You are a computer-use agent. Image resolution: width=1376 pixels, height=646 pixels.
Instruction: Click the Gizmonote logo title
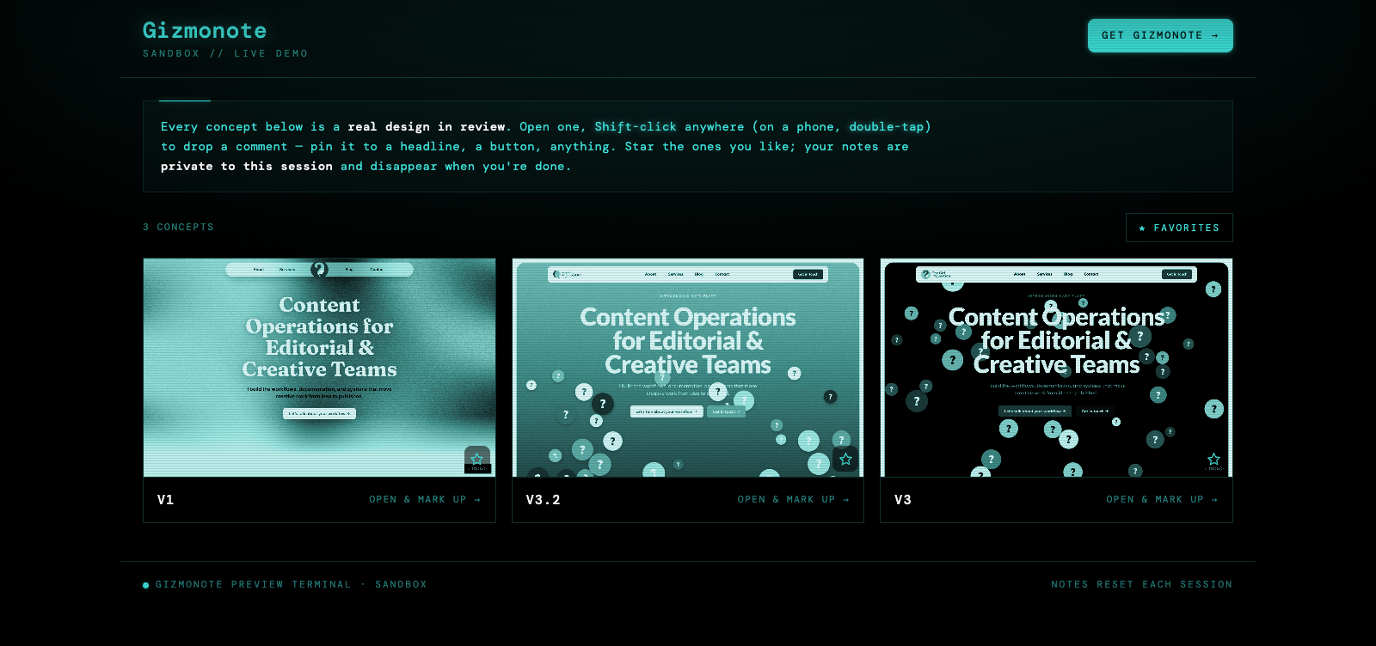point(205,30)
